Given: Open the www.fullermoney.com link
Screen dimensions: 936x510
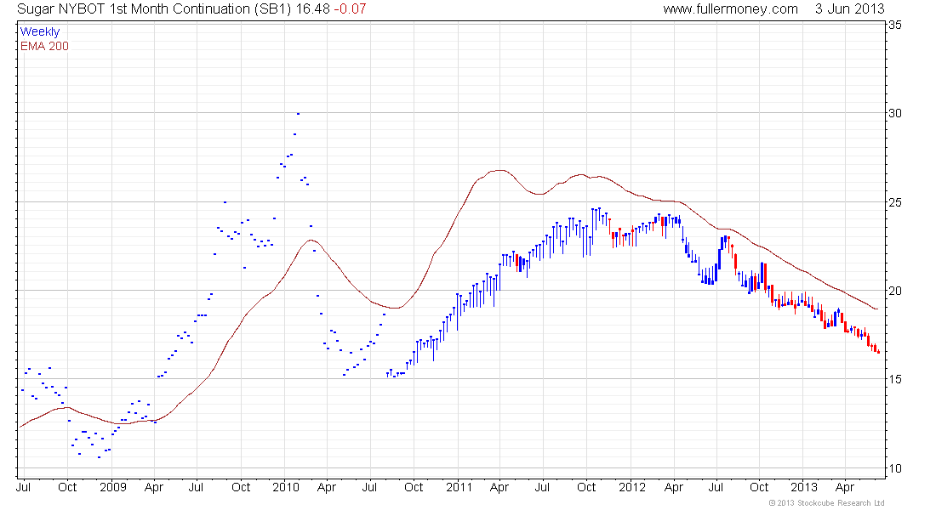Looking at the screenshot, I should point(730,9).
